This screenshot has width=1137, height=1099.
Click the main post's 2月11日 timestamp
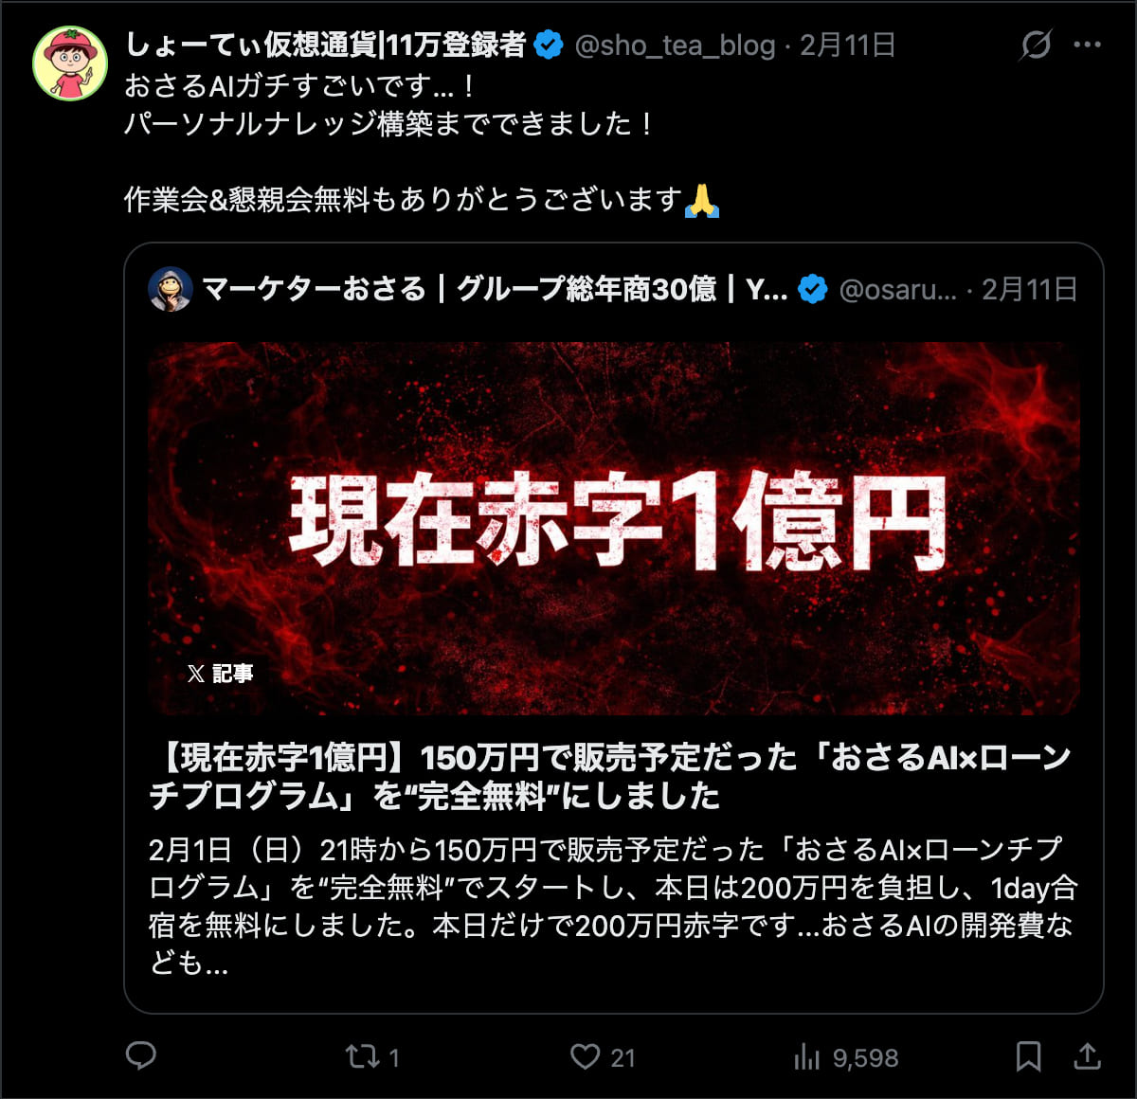(848, 45)
